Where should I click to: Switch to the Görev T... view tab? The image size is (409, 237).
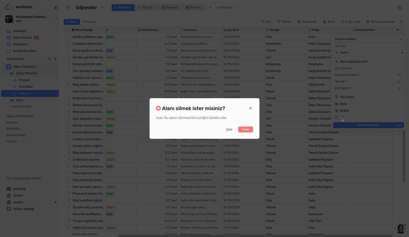(x=194, y=8)
